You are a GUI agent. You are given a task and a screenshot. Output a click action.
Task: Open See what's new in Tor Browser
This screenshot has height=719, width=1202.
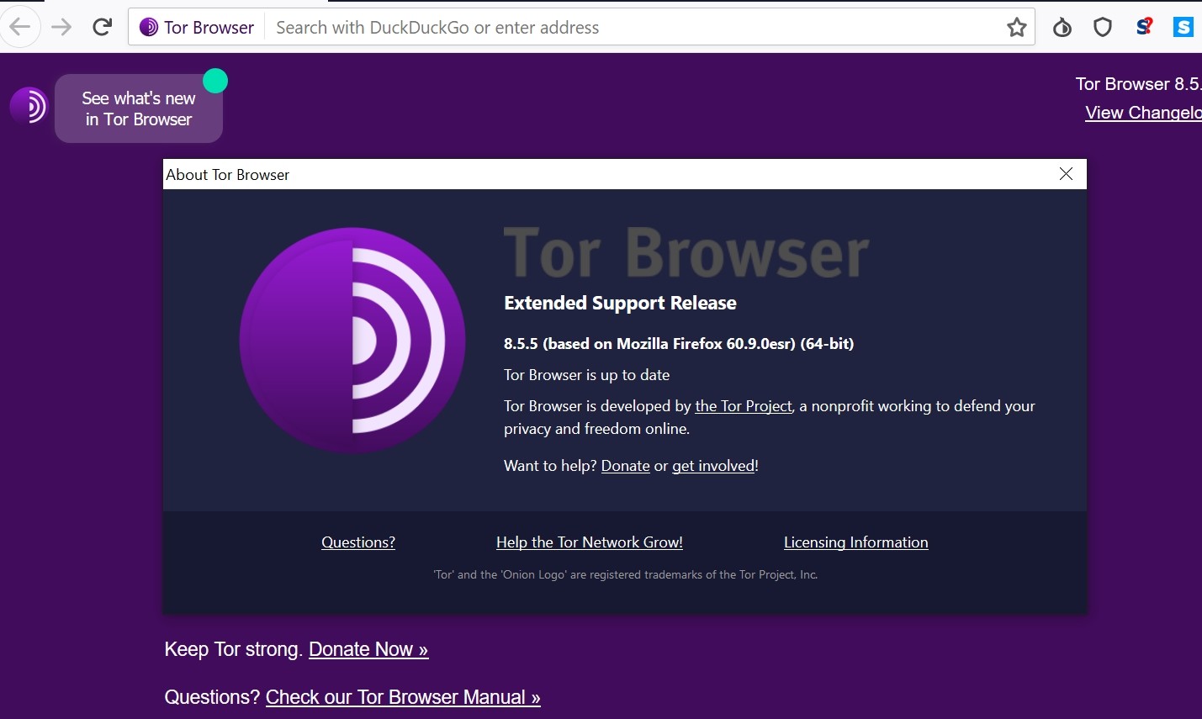(x=139, y=108)
